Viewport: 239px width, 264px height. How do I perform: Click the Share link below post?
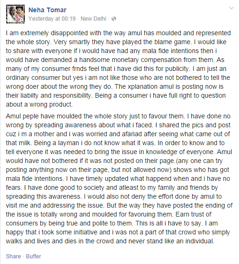[14, 256]
